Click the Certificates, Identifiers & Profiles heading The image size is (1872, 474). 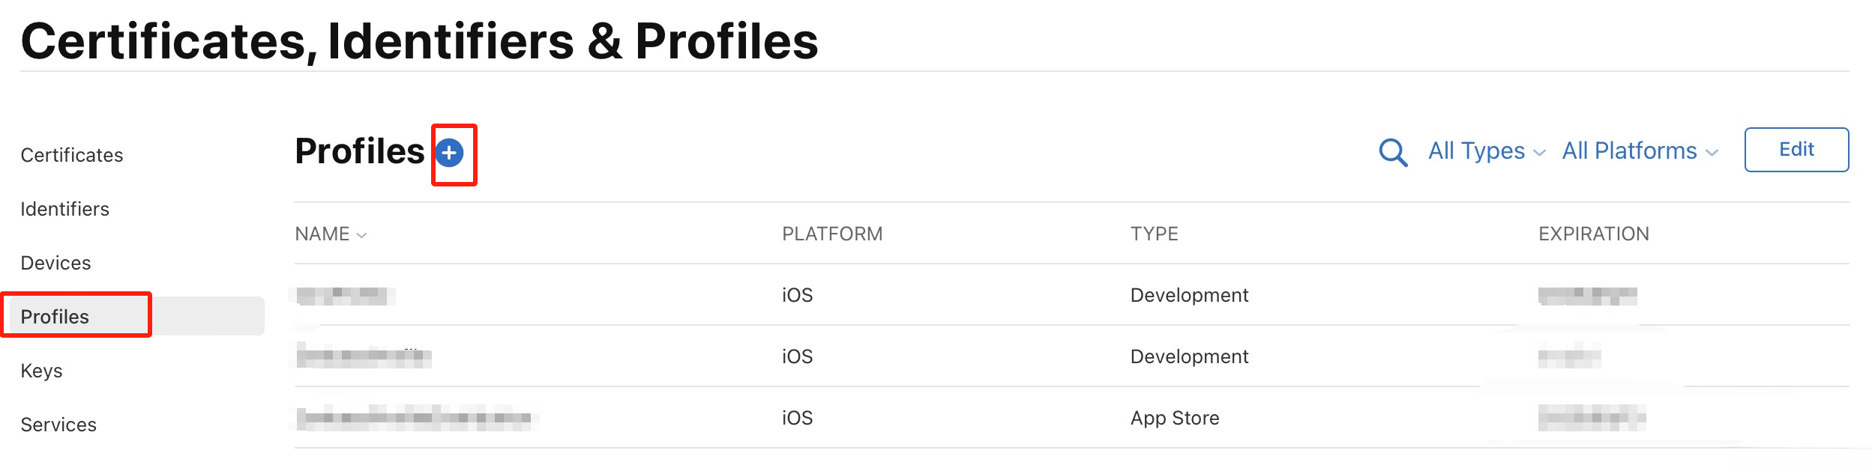(x=420, y=41)
